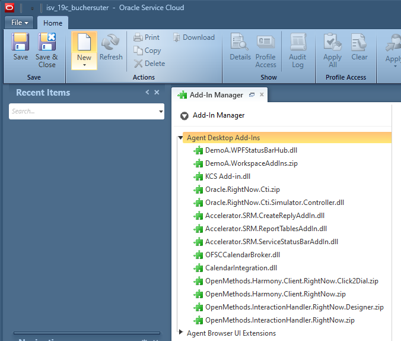Close the Recent Items pane

tap(157, 92)
